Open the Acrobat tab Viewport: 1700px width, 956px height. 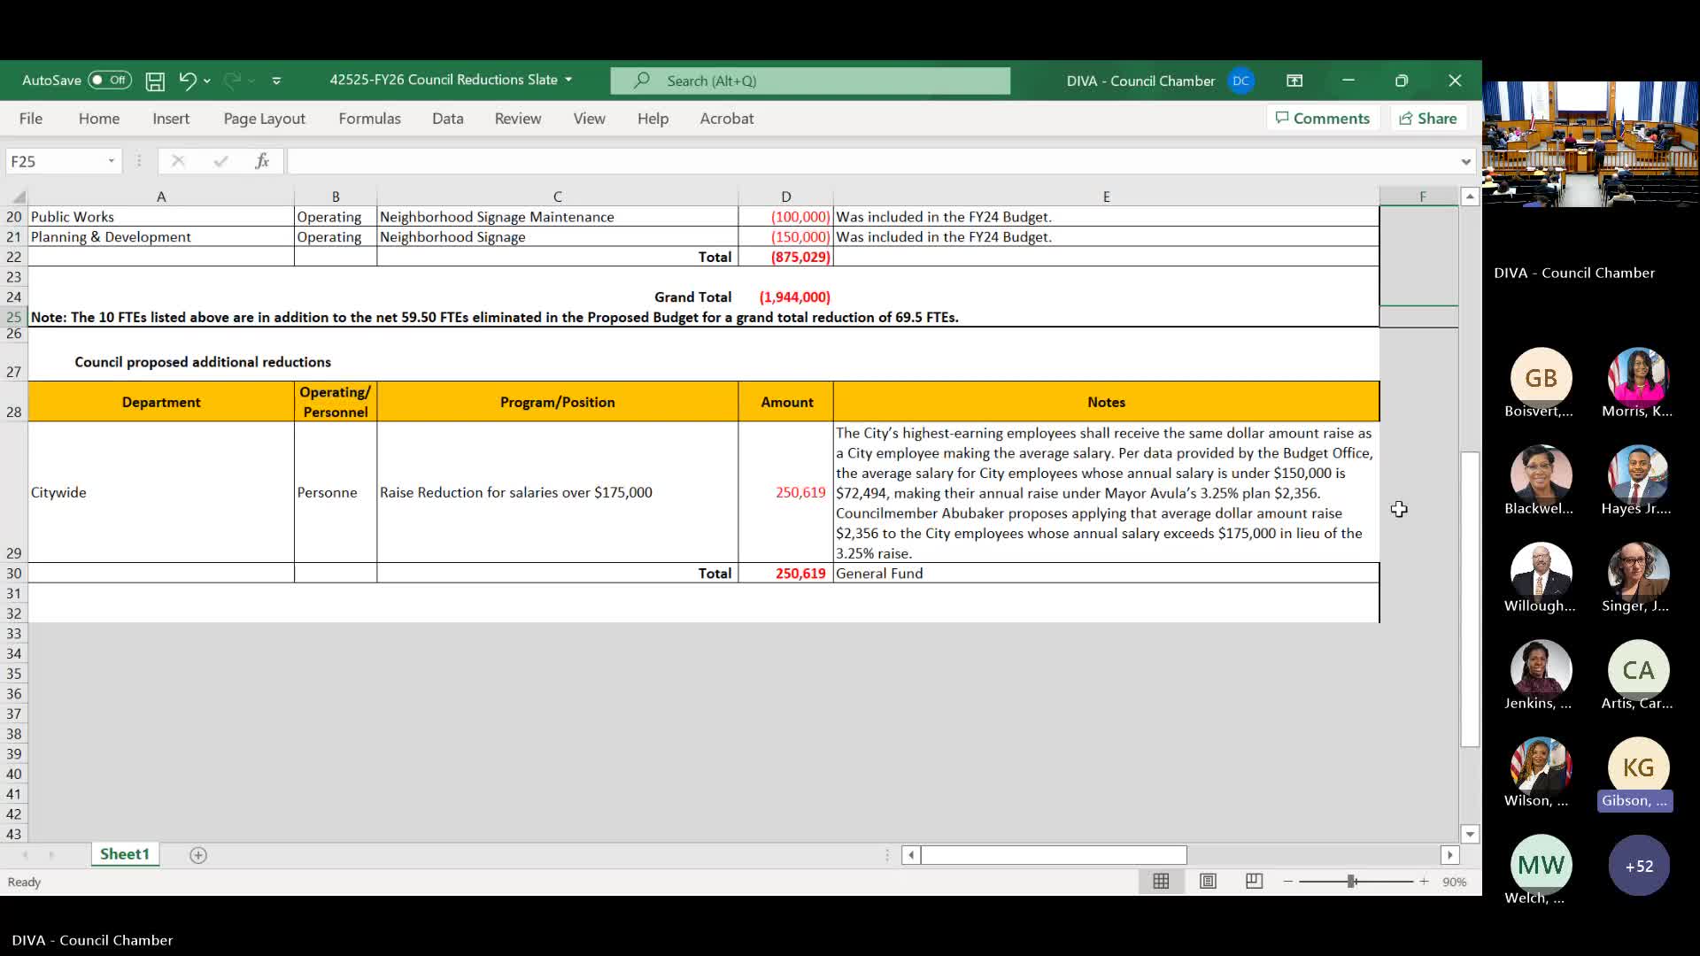coord(727,119)
